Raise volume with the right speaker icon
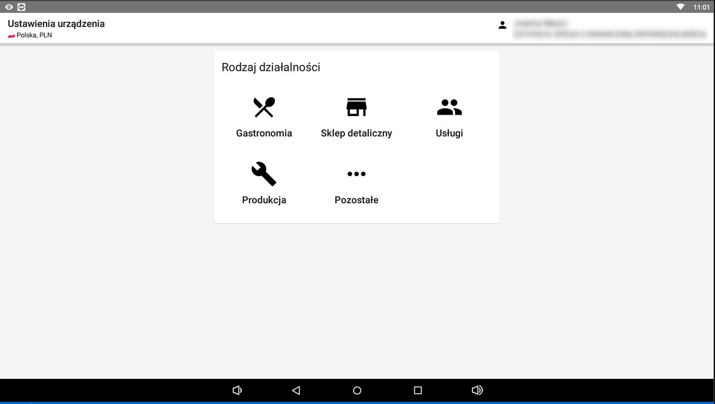Screen dimensions: 715x404 tap(477, 390)
